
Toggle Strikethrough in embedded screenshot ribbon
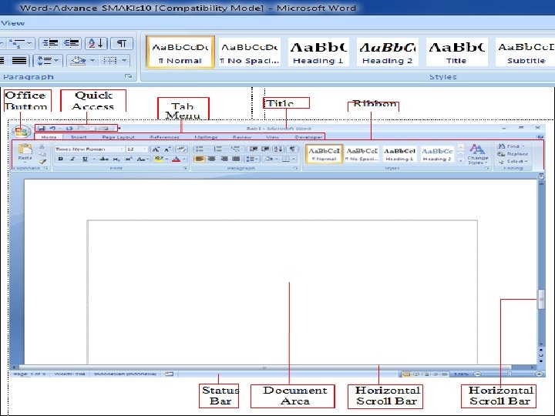coord(104,159)
